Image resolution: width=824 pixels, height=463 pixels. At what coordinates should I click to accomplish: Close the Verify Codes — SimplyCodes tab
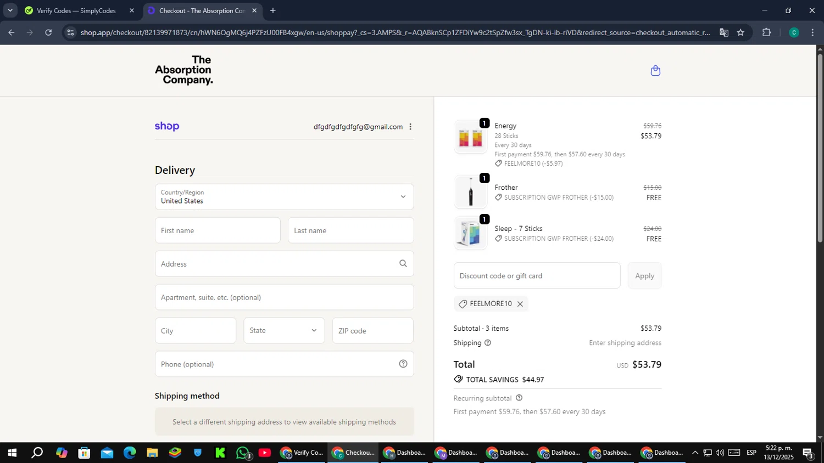[x=132, y=10]
